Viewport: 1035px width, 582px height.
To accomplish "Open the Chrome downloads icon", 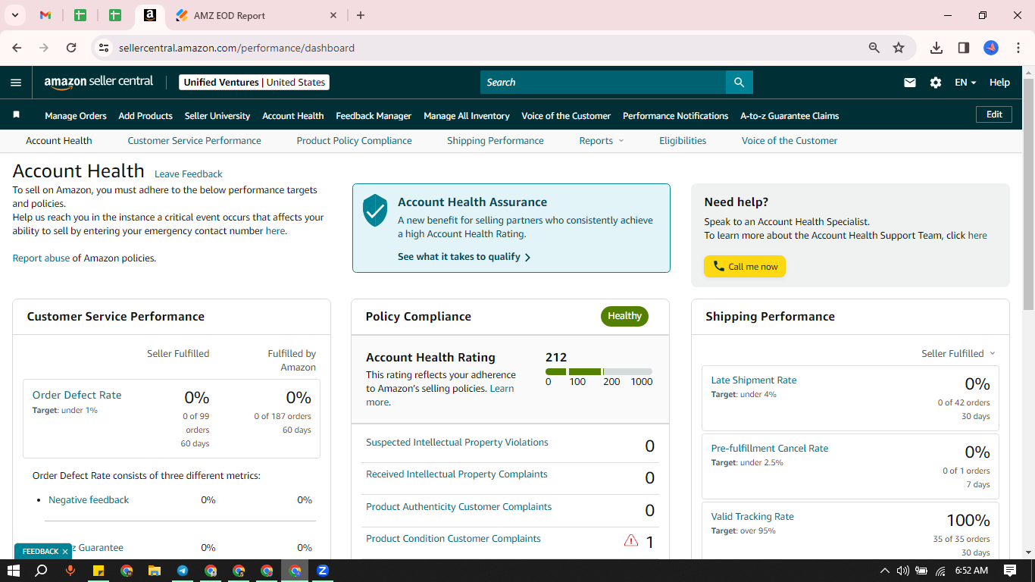I will (x=937, y=48).
